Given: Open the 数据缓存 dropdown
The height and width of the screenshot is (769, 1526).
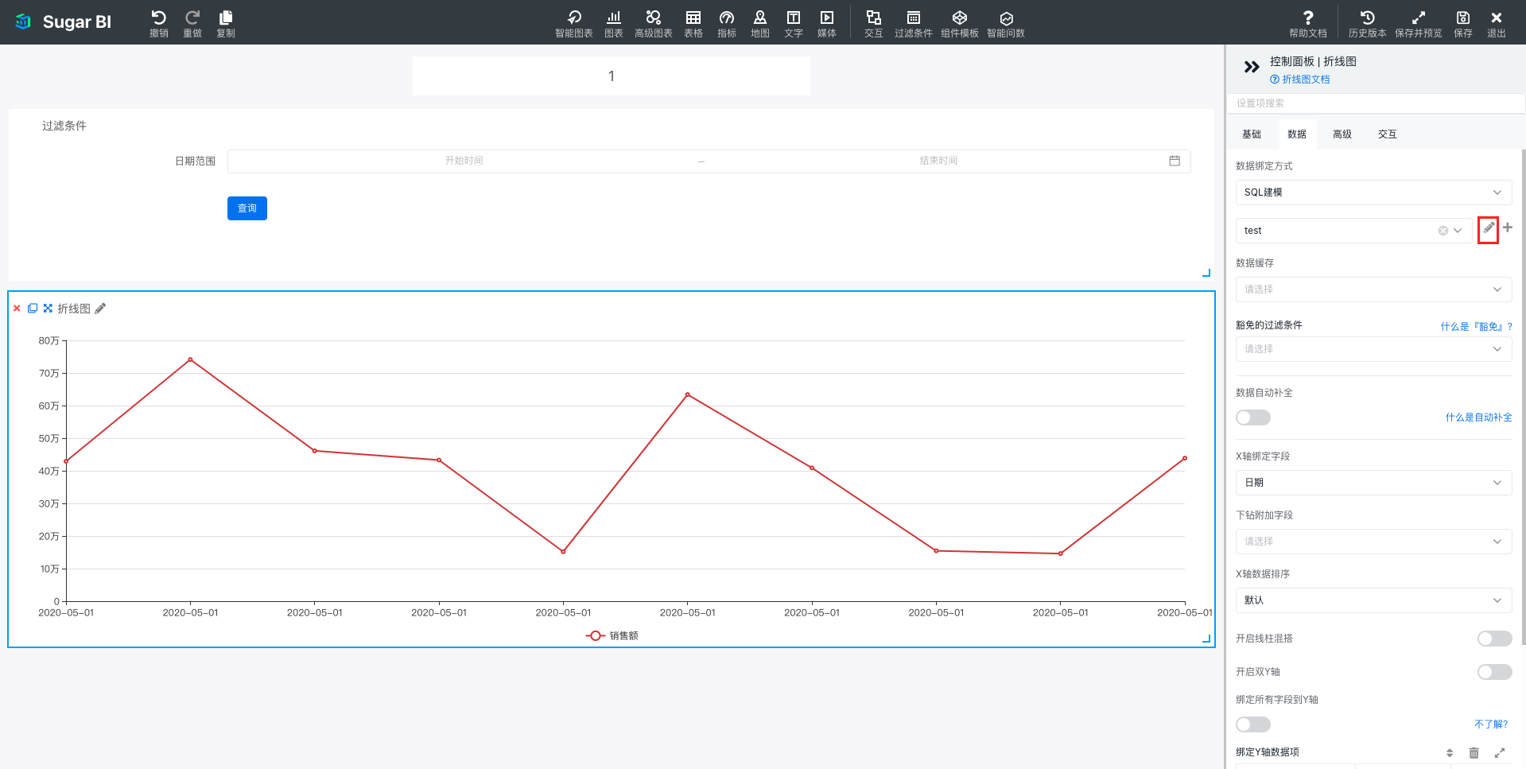Looking at the screenshot, I should 1373,289.
